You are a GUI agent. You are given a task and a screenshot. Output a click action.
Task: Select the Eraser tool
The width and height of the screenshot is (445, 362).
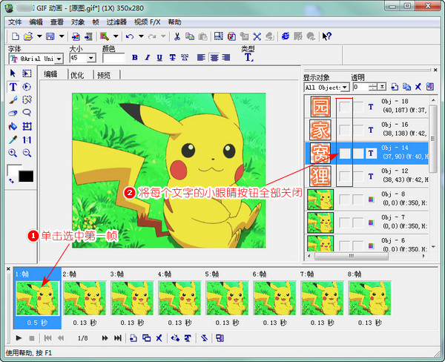(13, 113)
